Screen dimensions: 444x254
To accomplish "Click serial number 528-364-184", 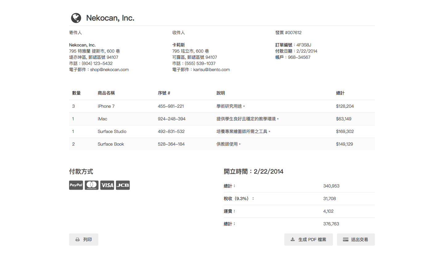I will point(171,144).
